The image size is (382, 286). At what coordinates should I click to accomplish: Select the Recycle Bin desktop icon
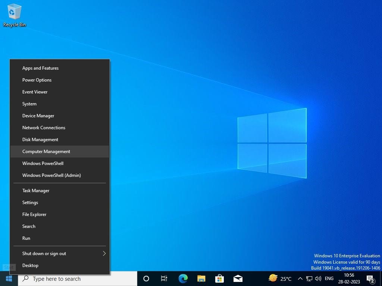(15, 15)
